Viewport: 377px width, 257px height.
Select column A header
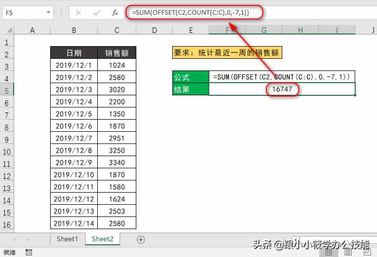point(32,30)
